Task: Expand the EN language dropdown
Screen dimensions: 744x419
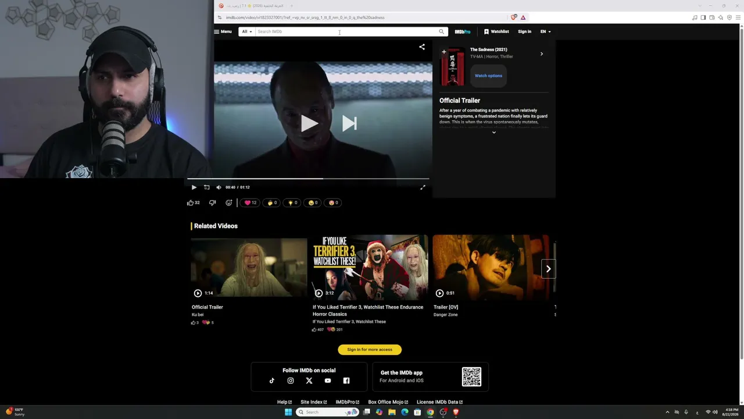Action: 545,31
